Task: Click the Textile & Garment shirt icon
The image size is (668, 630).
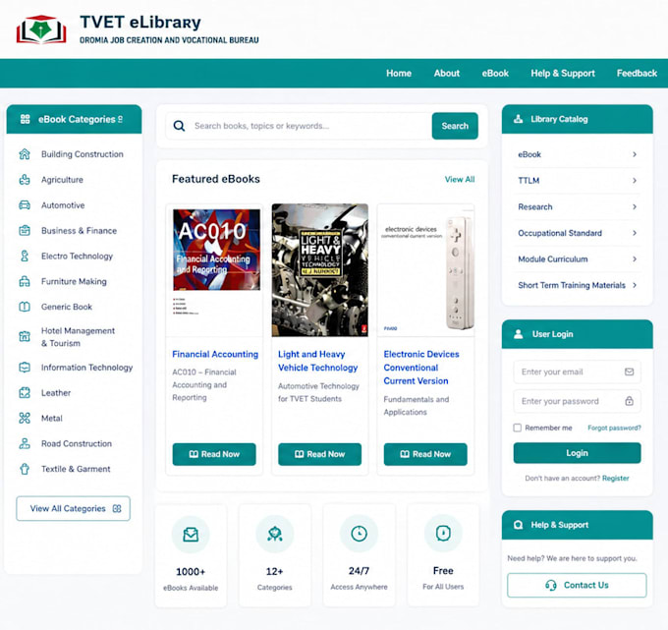Action: click(x=25, y=469)
